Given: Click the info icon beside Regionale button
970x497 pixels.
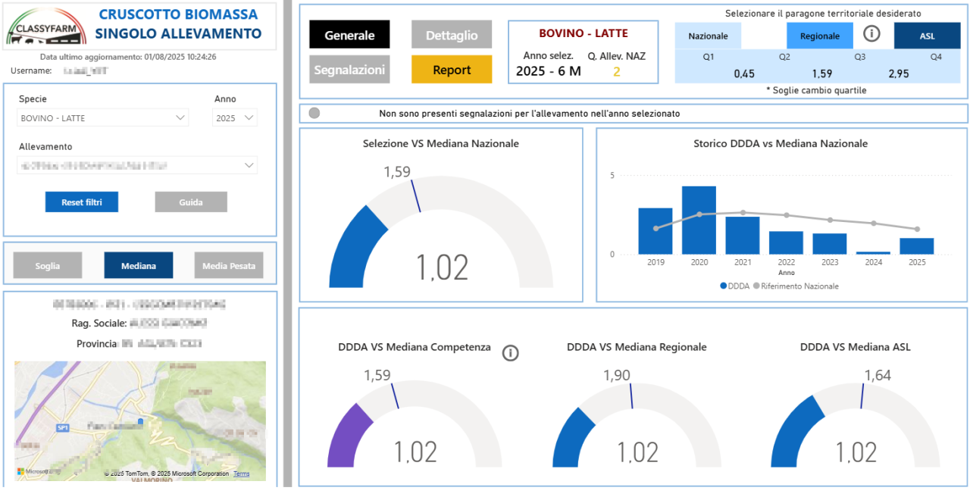Looking at the screenshot, I should tap(871, 35).
